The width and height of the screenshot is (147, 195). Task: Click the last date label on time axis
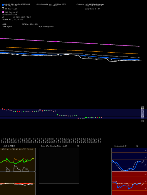pyautogui.click(x=101, y=140)
